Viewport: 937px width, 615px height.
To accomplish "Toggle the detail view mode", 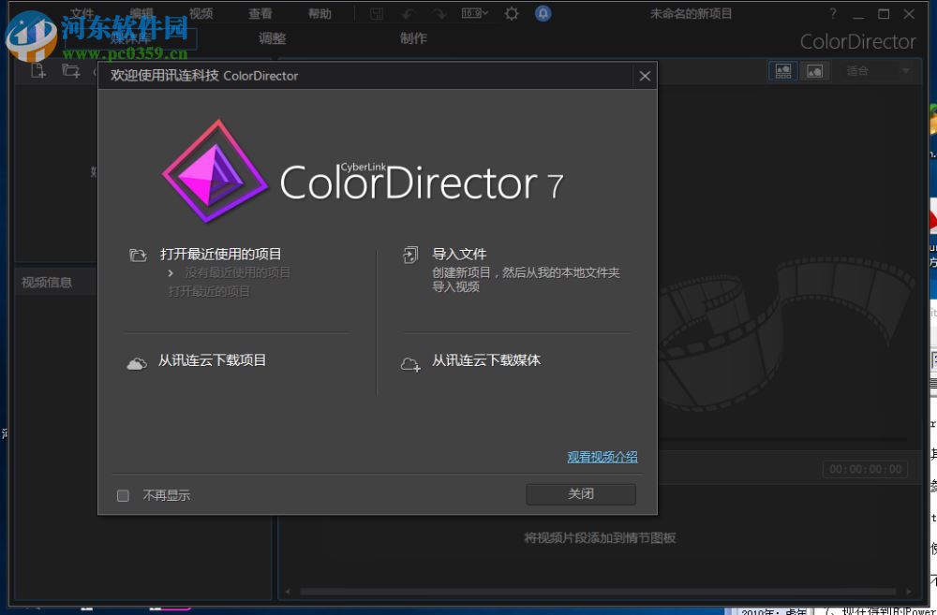I will click(x=813, y=70).
